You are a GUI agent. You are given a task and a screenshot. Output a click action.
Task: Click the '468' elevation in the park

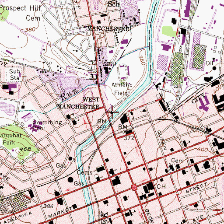point(25,149)
